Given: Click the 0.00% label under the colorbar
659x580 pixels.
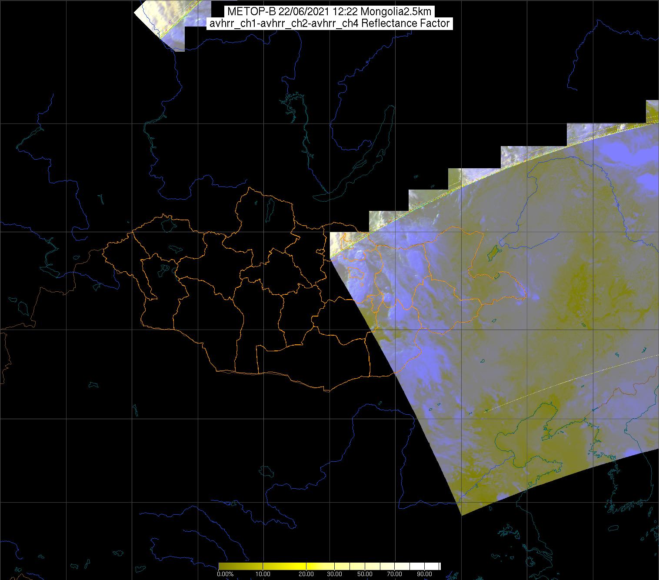Looking at the screenshot, I should [x=225, y=574].
